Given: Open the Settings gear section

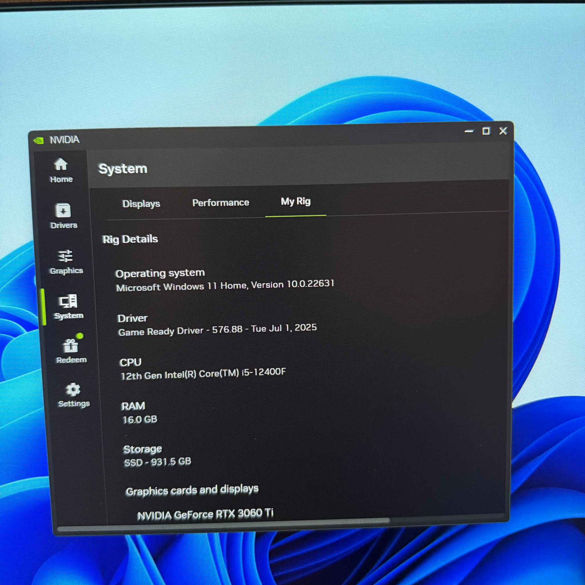Looking at the screenshot, I should tap(74, 395).
